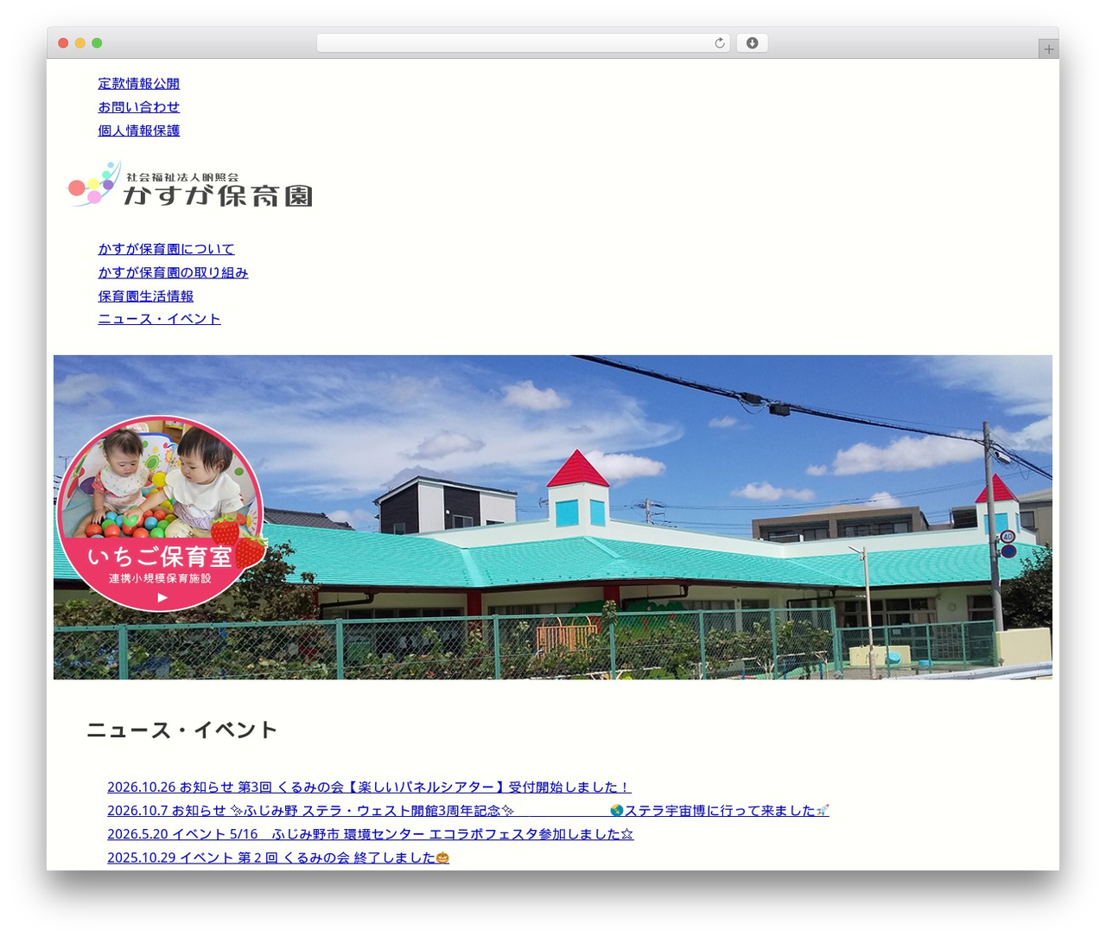This screenshot has width=1106, height=937.
Task: Open 保育園生活情報 menu item
Action: coord(146,296)
